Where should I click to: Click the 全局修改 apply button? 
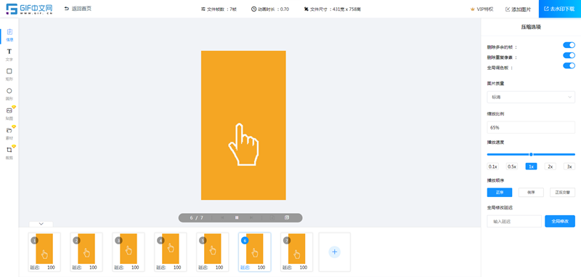[x=560, y=221]
